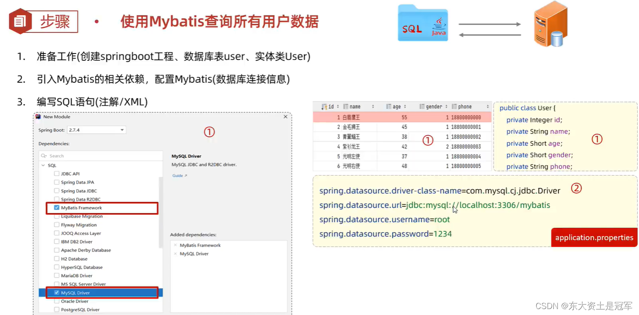Check the PostgreSQL Driver checkbox
The image size is (639, 315).
click(x=57, y=310)
